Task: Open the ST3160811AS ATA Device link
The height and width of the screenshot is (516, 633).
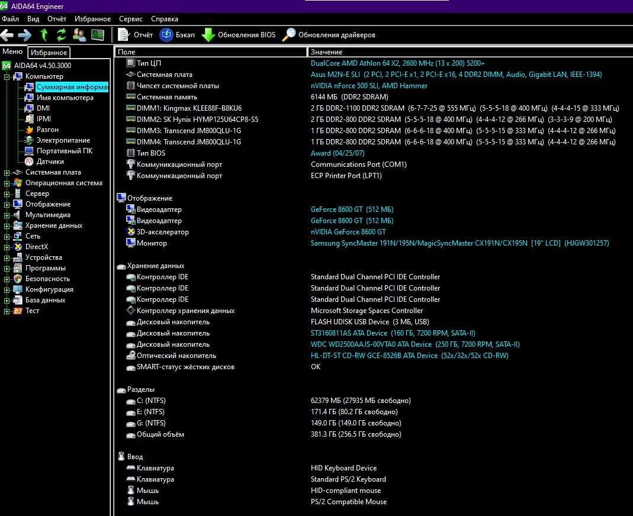Action: 393,333
